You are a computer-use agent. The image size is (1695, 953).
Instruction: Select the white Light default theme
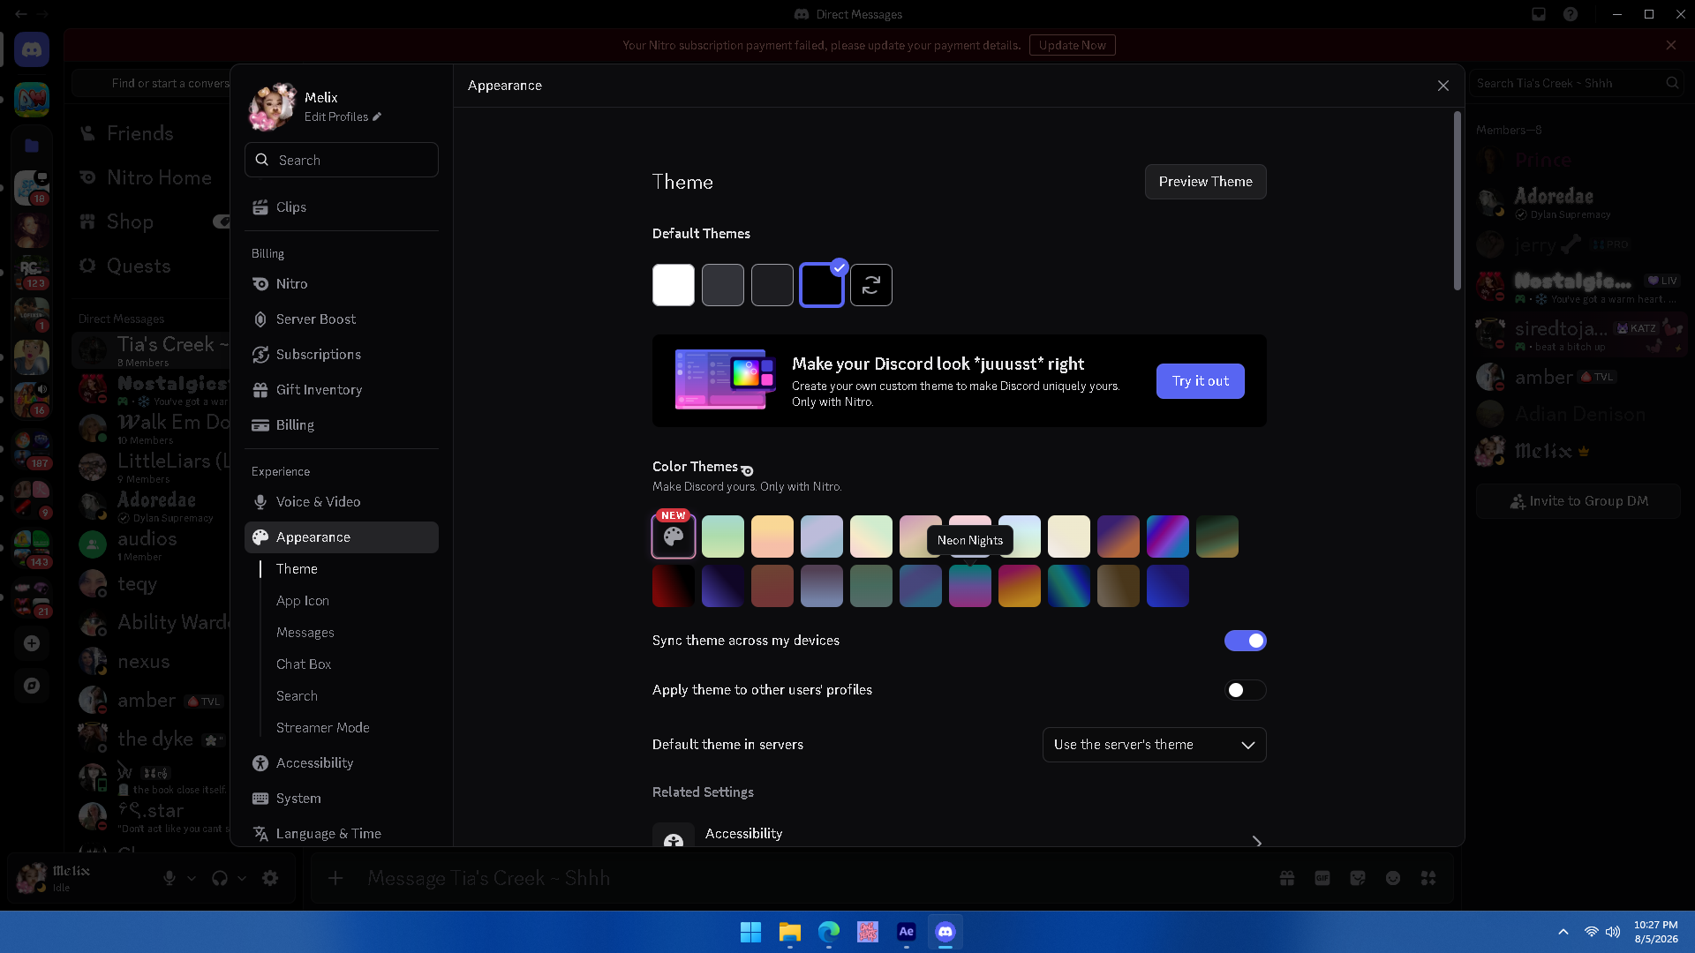coord(674,285)
